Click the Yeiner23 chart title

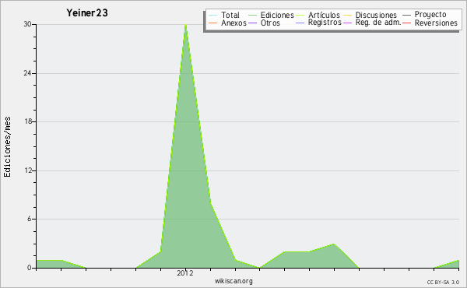pyautogui.click(x=87, y=13)
